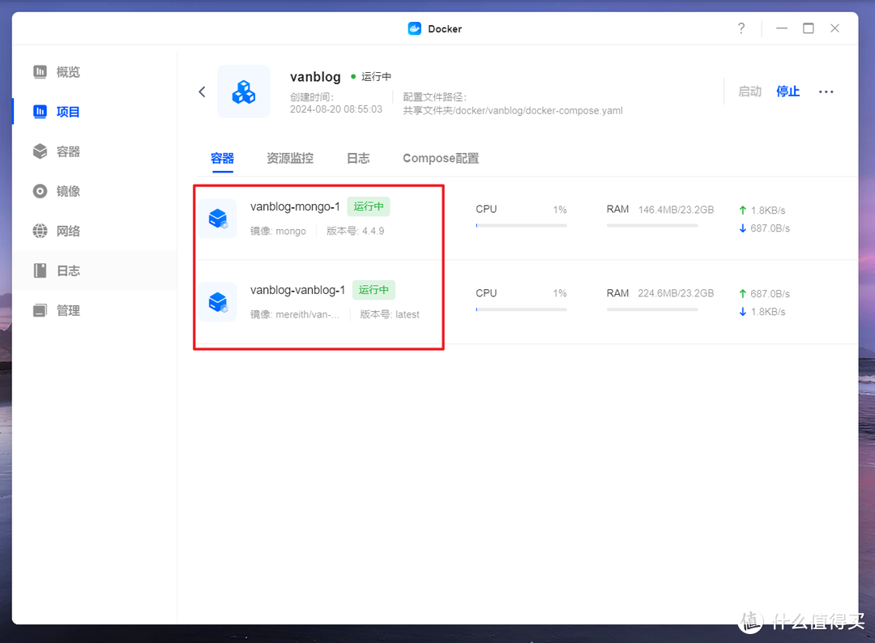
Task: Select the 容器 containers section in sidebar
Action: 57,151
